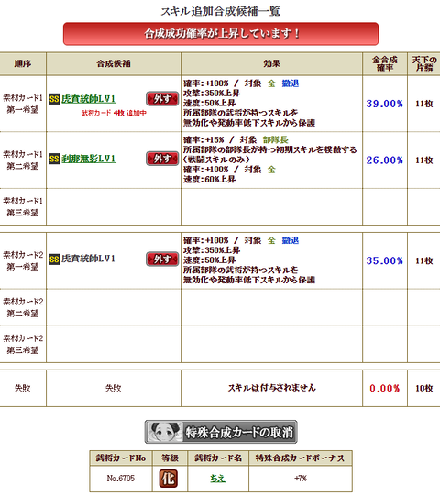Select 0.00% failure rate value
The image size is (440, 497).
[x=385, y=388]
